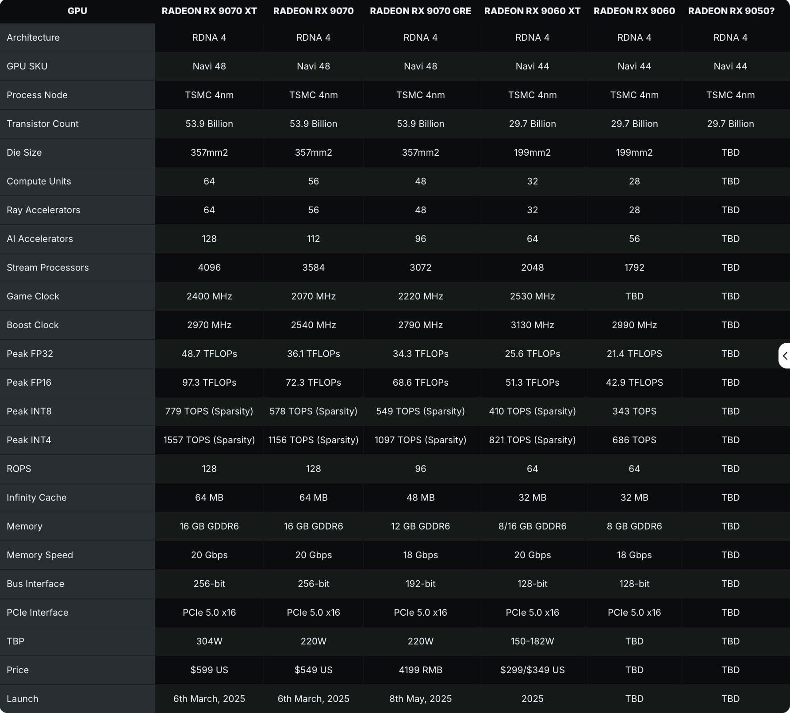Select the 72.3 TFLOPs cell
Viewport: 790px width, 713px height.
[x=313, y=383]
